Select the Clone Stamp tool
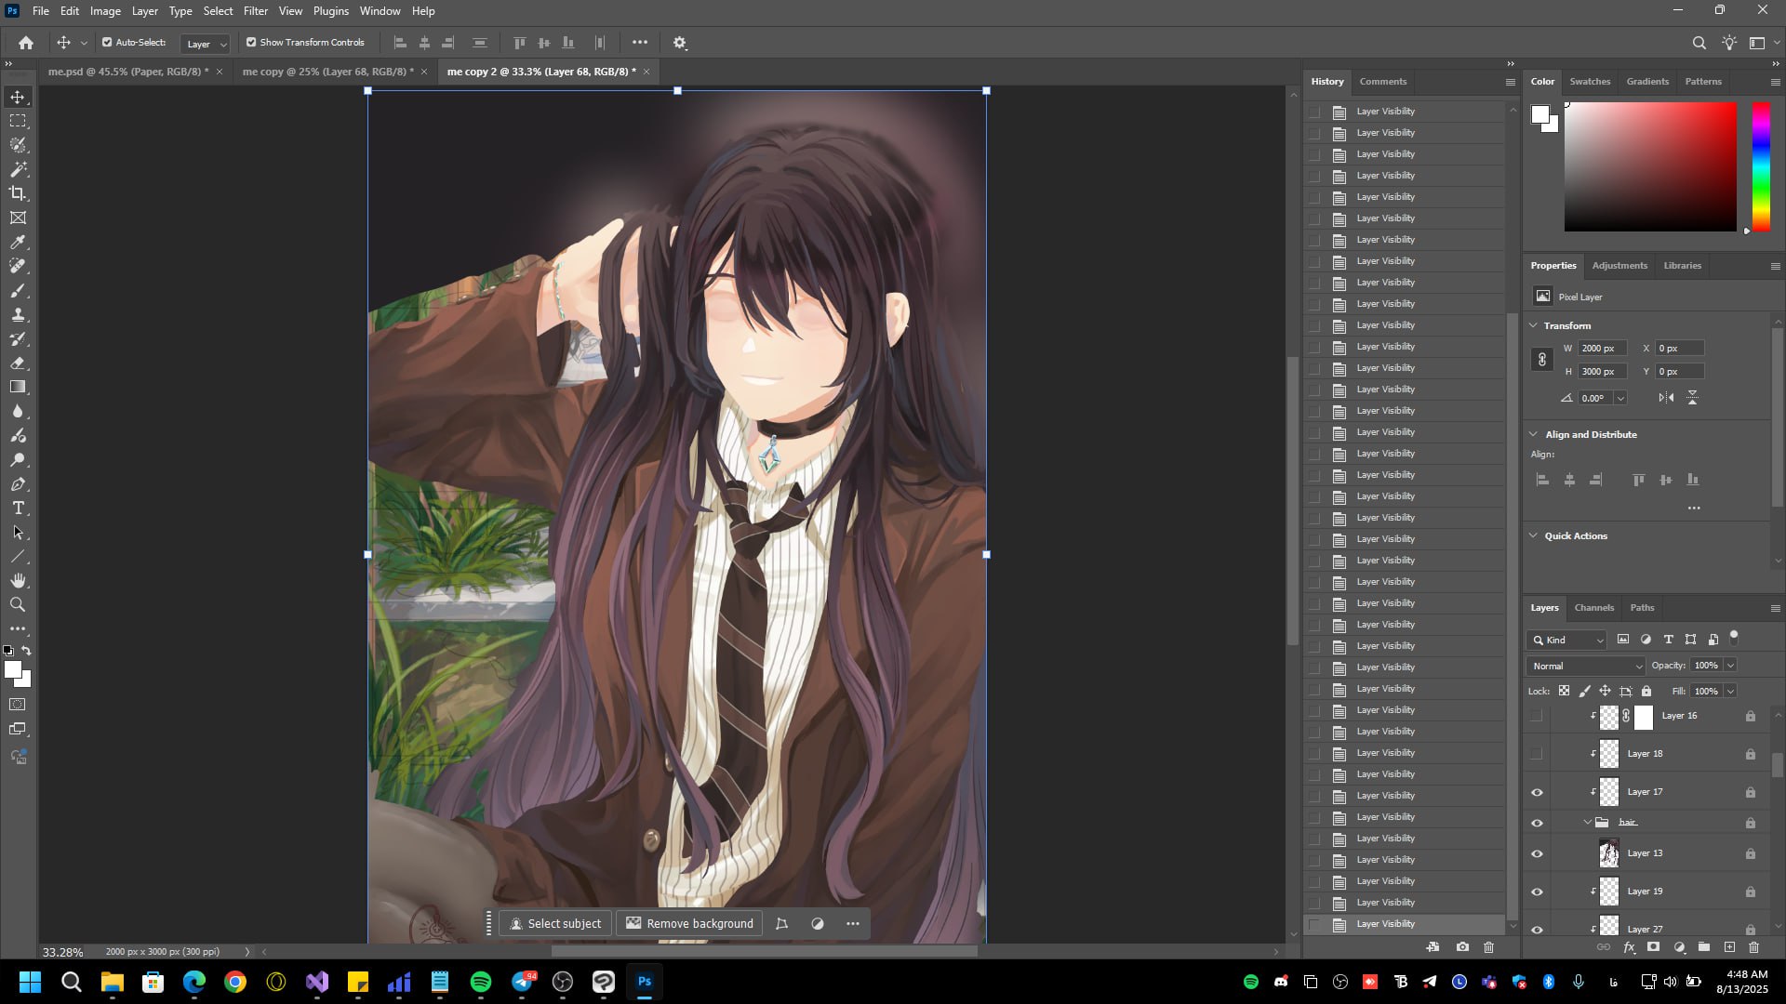Image resolution: width=1786 pixels, height=1004 pixels. coord(18,315)
